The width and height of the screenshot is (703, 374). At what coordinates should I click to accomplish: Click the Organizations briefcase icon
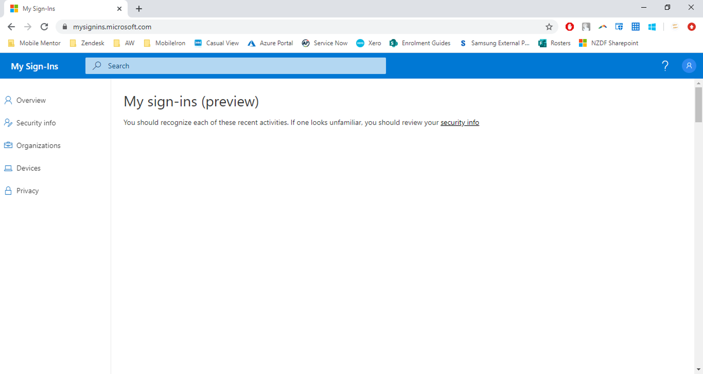(8, 145)
